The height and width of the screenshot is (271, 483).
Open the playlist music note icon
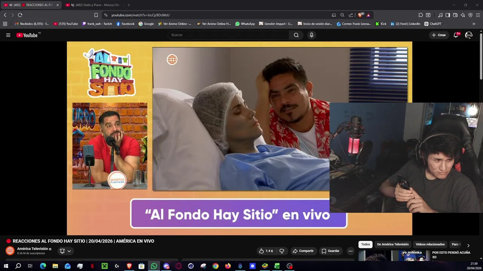[440, 15]
